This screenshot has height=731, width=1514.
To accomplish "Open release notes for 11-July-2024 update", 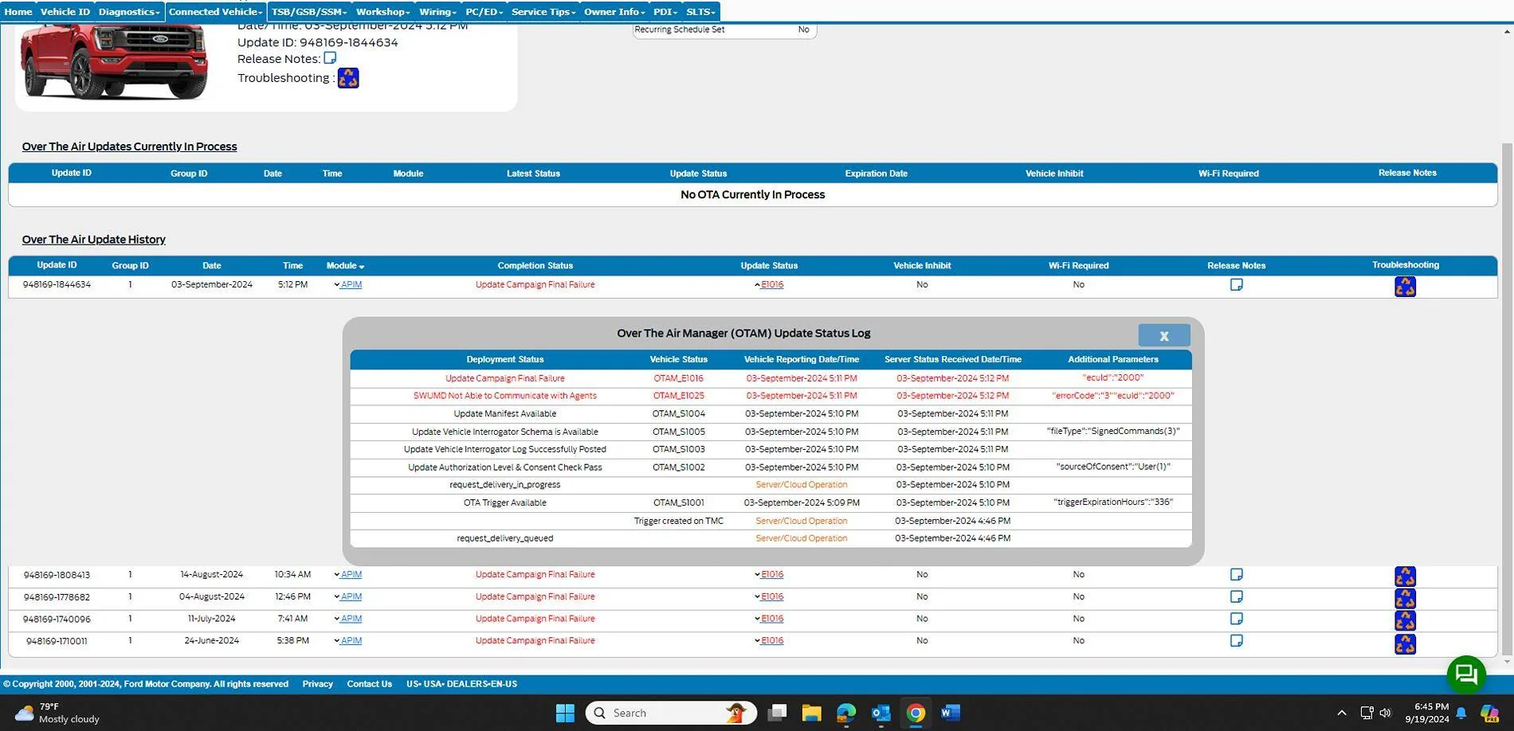I will pyautogui.click(x=1236, y=619).
